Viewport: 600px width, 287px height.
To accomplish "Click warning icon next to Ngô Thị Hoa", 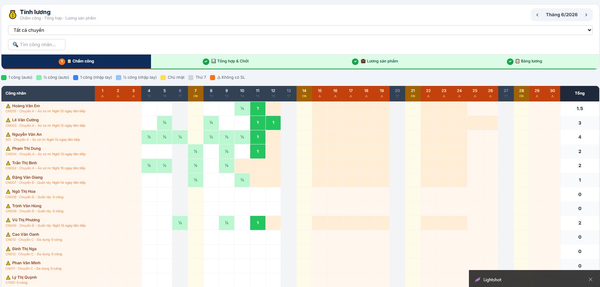I will [x=8, y=192].
